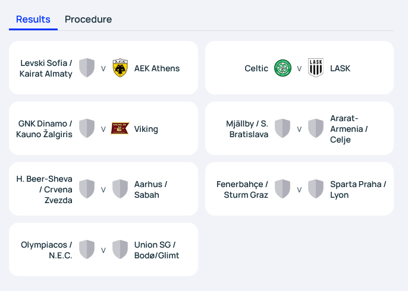Open the Celtic team name link
Image resolution: width=408 pixels, height=291 pixels.
tap(256, 68)
